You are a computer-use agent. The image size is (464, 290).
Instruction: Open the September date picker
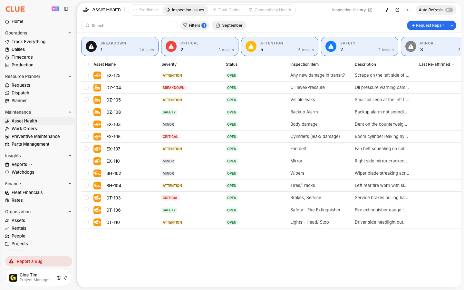229,25
